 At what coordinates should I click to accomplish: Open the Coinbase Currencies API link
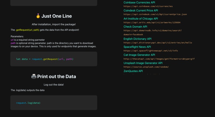[x=139, y=2]
